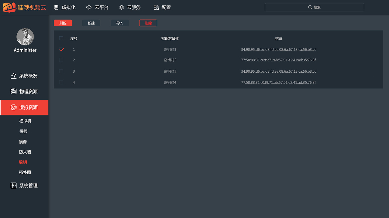Click the 系统管理 sliders icon
This screenshot has height=218, width=389.
14,186
